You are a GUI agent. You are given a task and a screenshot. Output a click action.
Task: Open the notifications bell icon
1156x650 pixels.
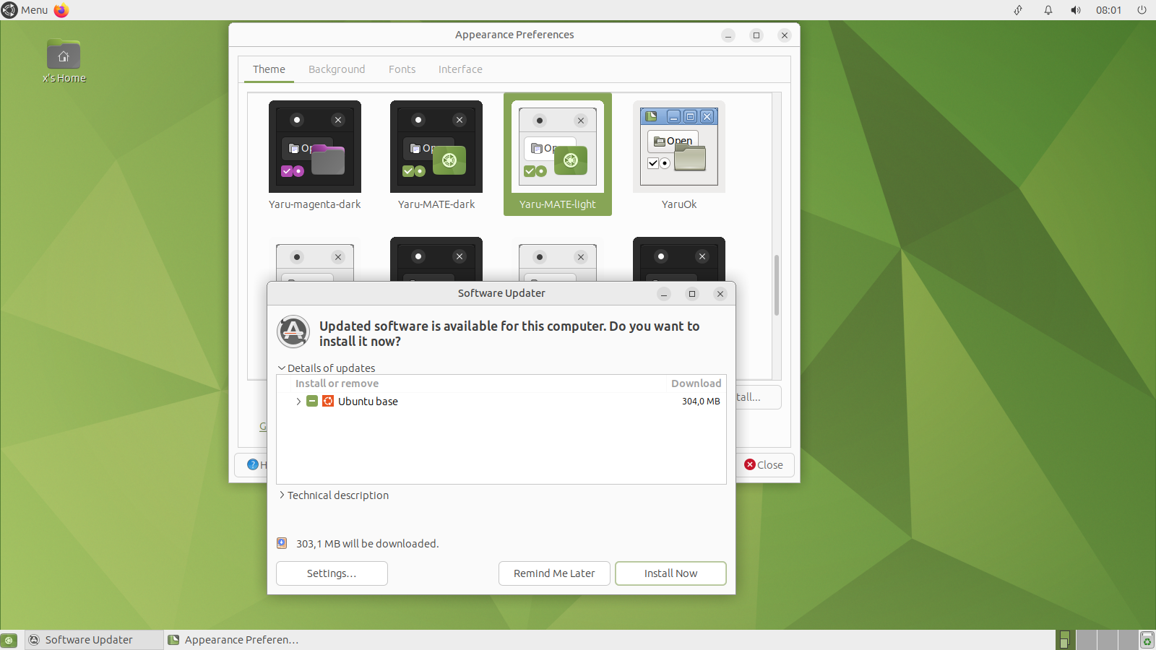pyautogui.click(x=1048, y=10)
